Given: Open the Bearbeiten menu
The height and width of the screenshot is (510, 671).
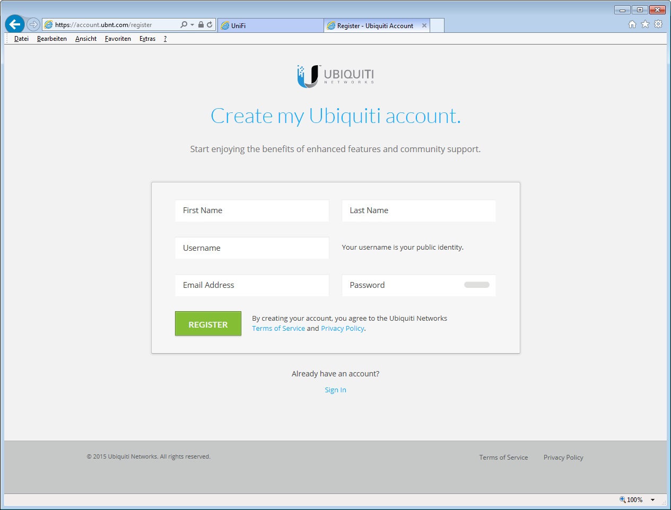Looking at the screenshot, I should pyautogui.click(x=52, y=39).
